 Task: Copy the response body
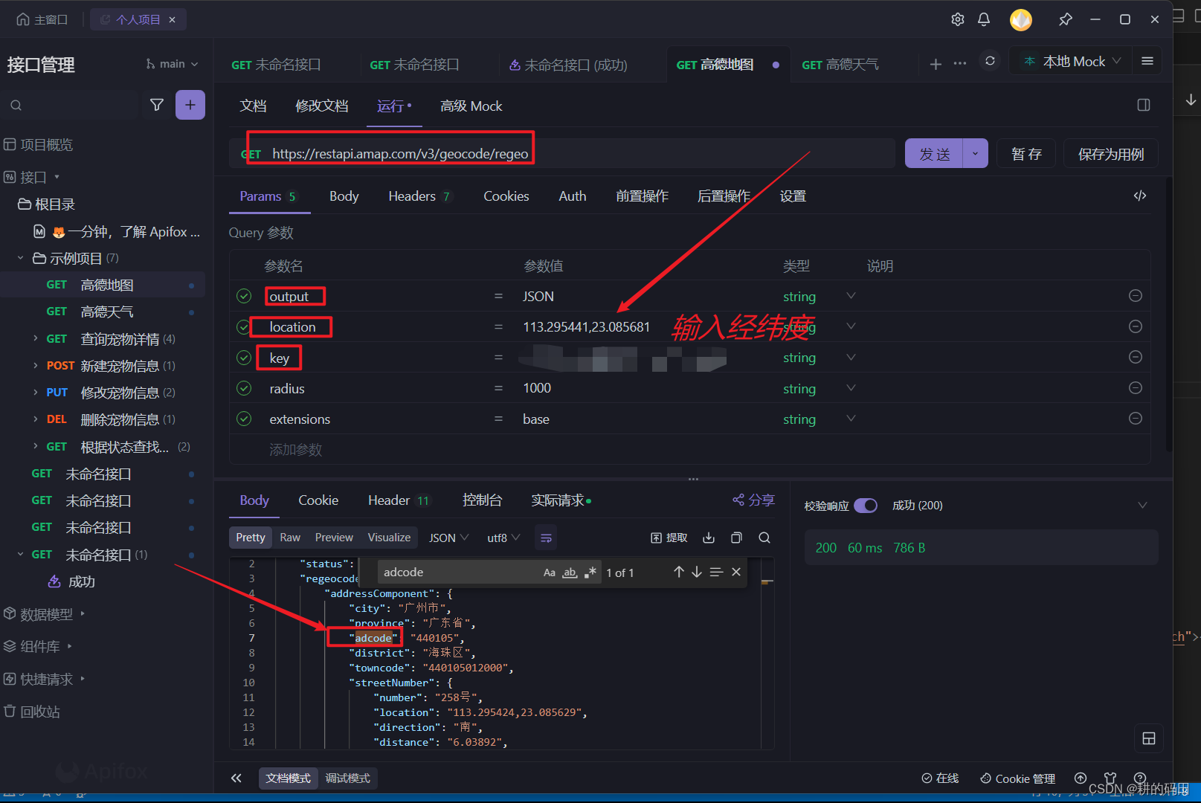coord(736,538)
